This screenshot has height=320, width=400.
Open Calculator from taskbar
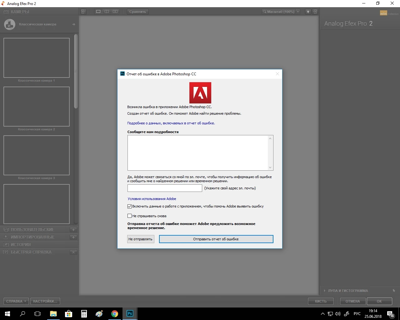(84, 314)
